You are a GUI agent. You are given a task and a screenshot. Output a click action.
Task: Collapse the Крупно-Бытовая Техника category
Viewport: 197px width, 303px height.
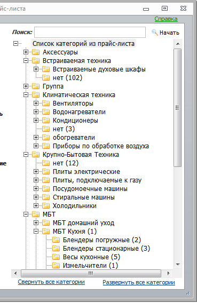click(x=26, y=154)
